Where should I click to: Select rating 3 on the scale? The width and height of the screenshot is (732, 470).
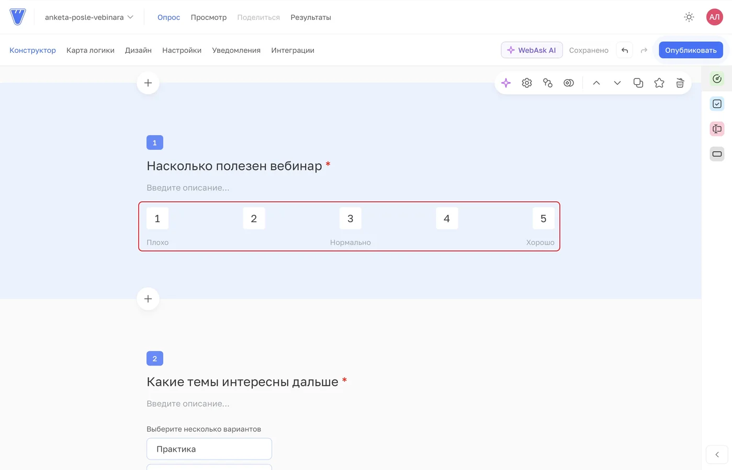[x=351, y=219]
